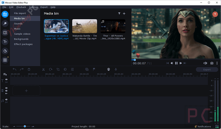Select Sounds in the side list
The width and height of the screenshot is (221, 129).
(25, 24)
